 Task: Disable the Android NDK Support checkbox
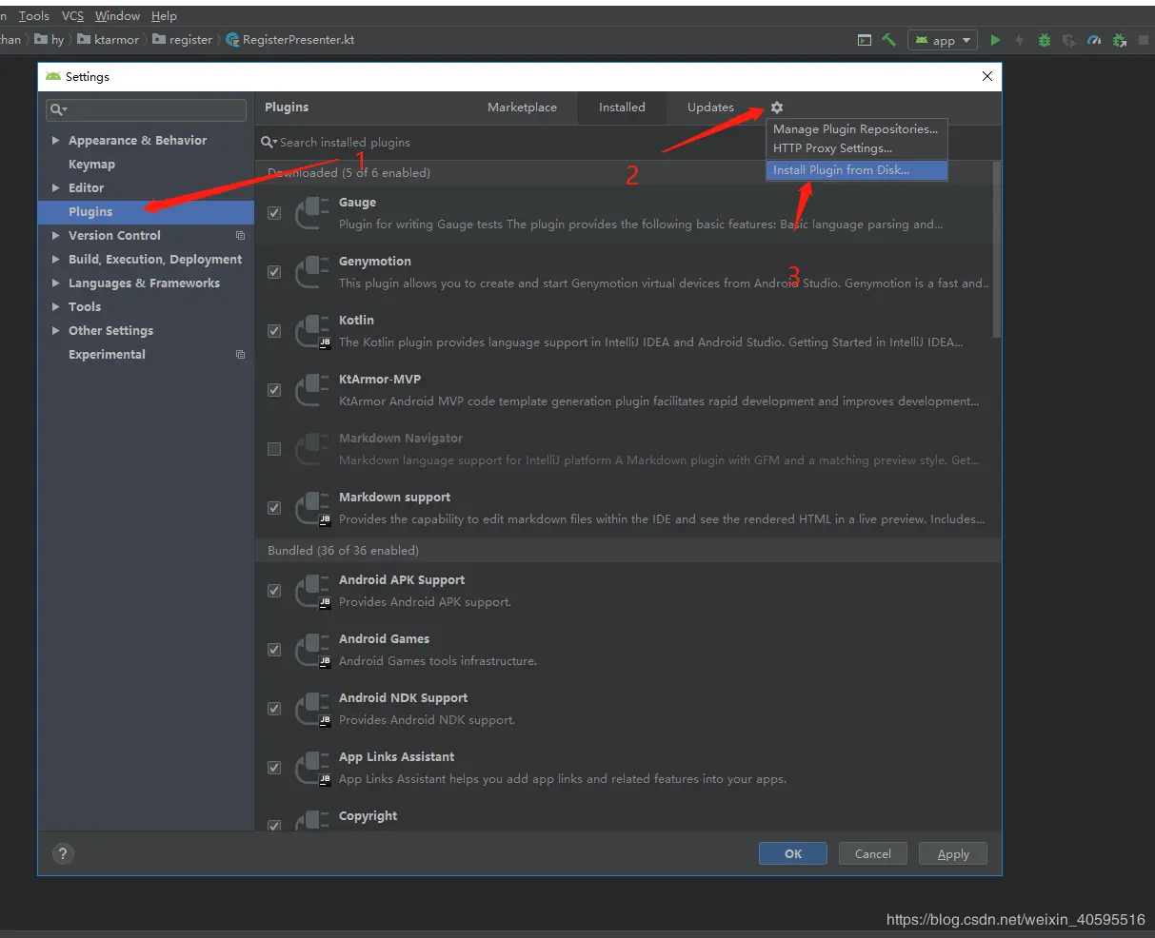click(x=274, y=709)
